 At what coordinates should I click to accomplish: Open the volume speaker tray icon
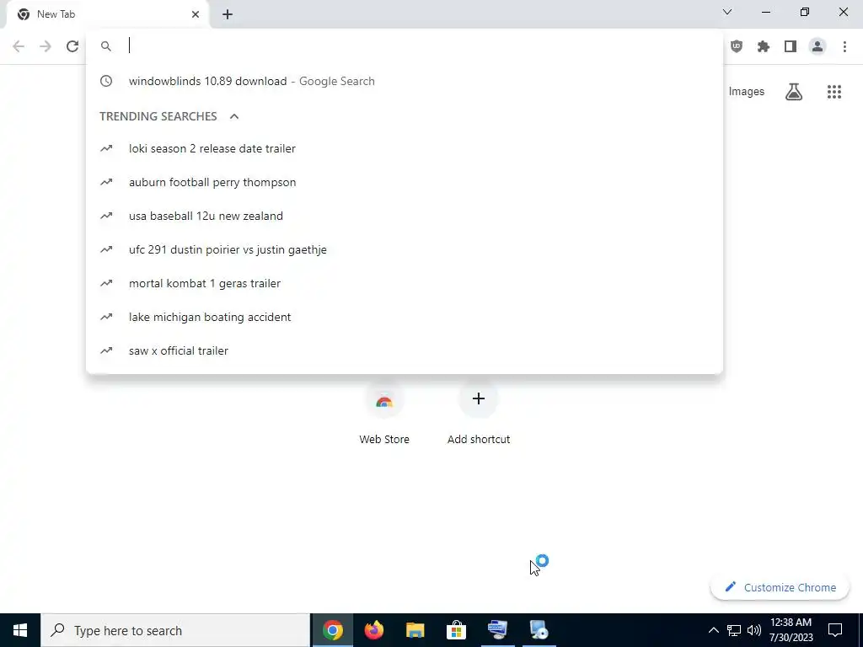[754, 630]
